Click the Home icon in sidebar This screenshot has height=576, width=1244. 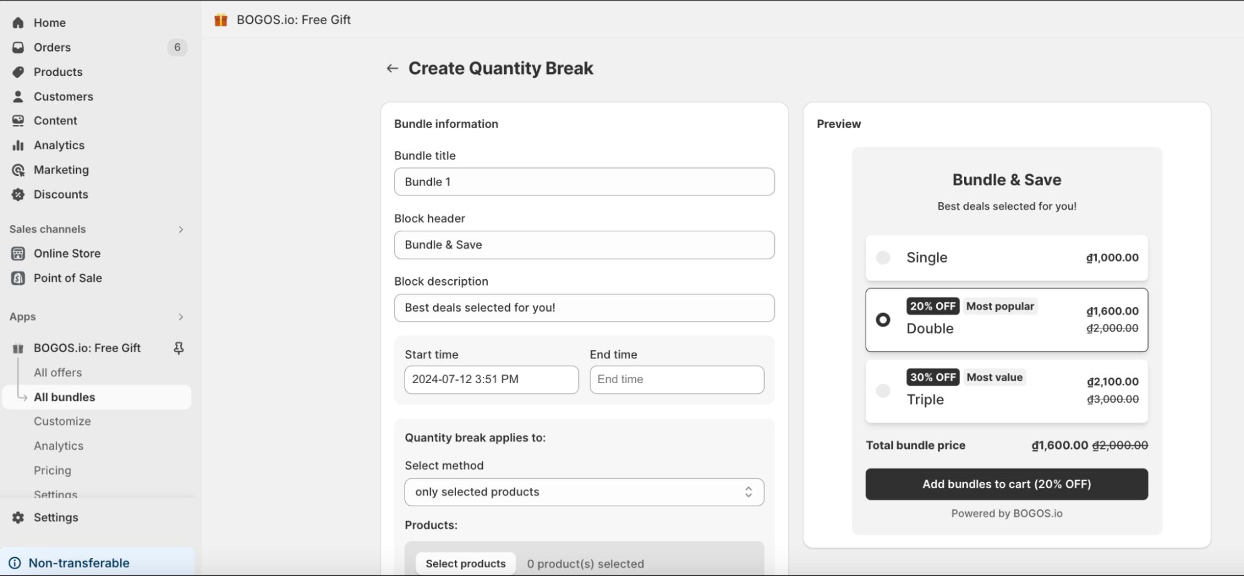click(x=18, y=23)
